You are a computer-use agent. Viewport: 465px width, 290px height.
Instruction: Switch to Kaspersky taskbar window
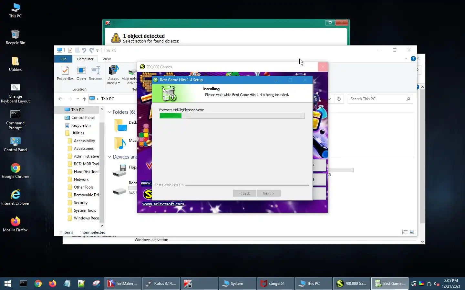coord(199,284)
